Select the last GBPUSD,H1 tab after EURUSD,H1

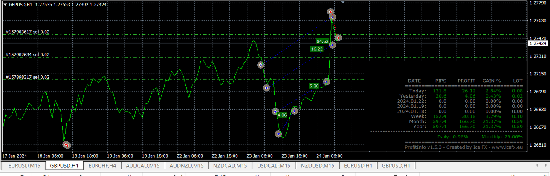396,166
